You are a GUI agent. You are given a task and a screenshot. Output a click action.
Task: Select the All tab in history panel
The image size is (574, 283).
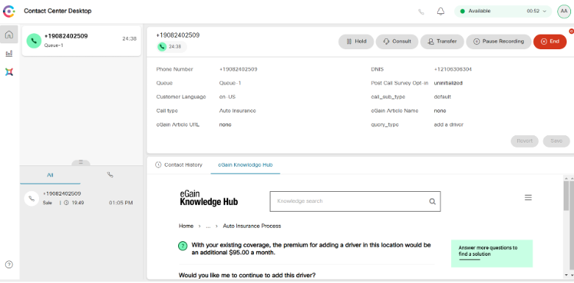point(50,175)
